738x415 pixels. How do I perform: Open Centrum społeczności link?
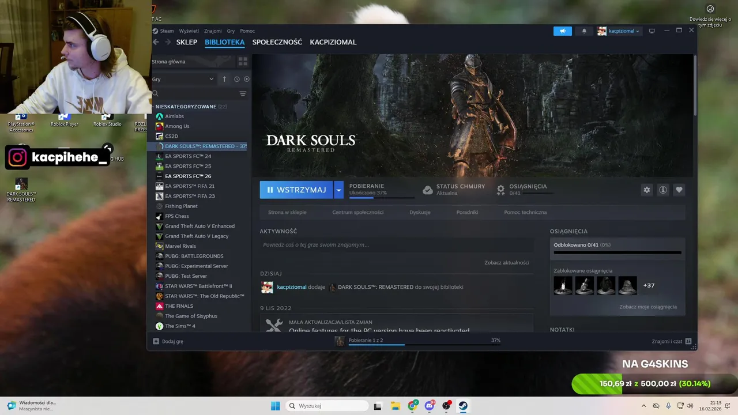tap(358, 212)
